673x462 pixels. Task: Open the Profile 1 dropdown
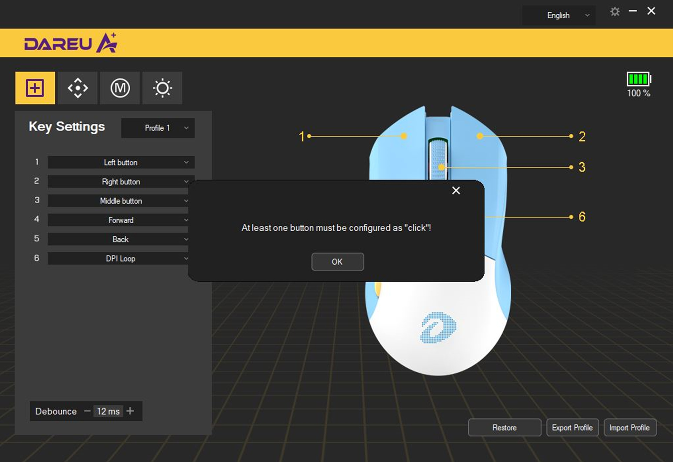[x=158, y=128]
